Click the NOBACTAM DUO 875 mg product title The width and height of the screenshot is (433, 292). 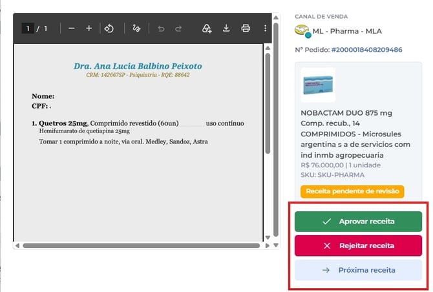(x=355, y=134)
